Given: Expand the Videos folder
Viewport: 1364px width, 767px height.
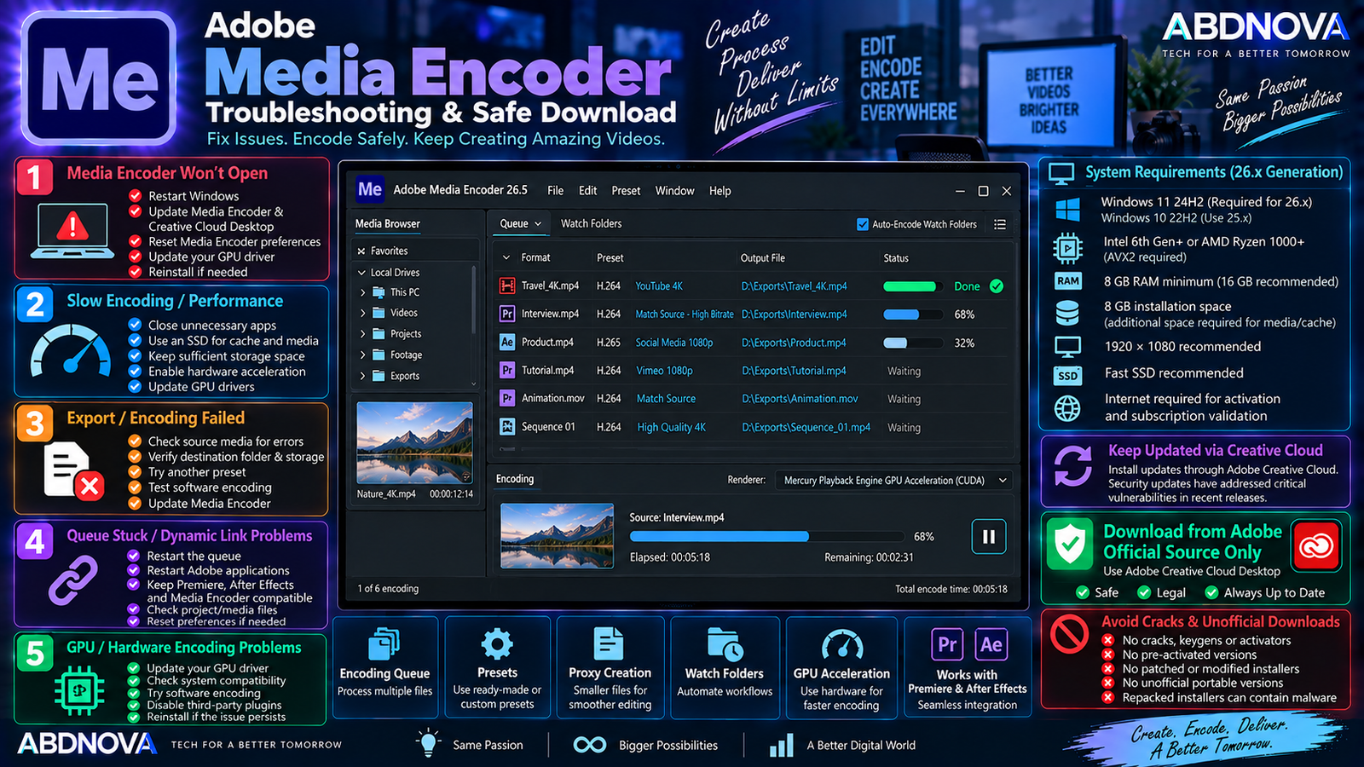Looking at the screenshot, I should (x=362, y=313).
